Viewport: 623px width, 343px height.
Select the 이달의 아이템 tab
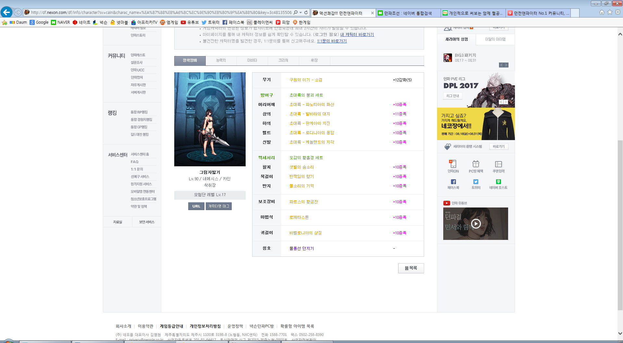(495, 39)
